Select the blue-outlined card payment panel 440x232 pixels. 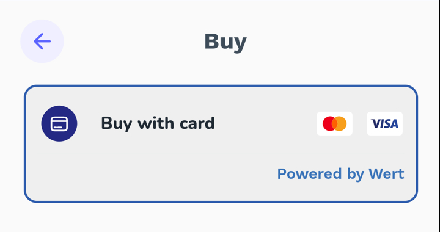[x=221, y=143]
